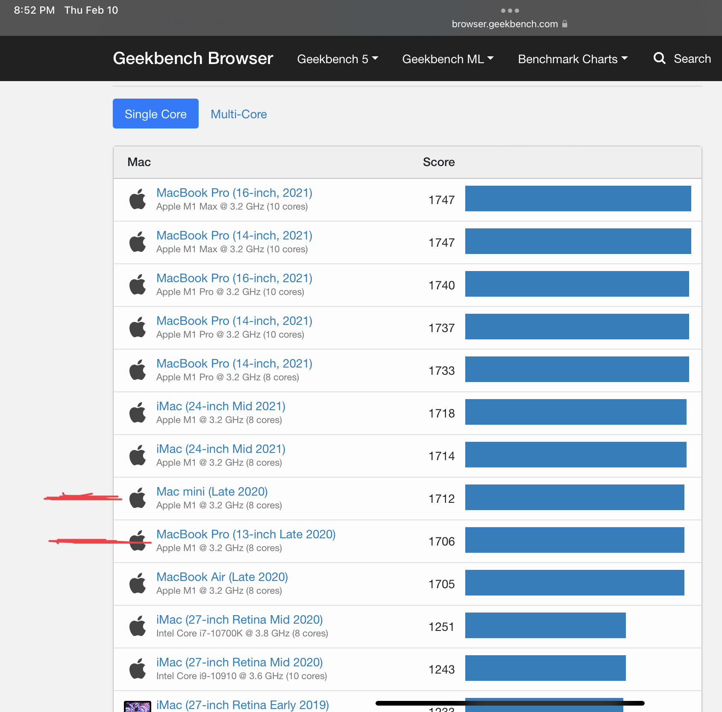The height and width of the screenshot is (712, 722).
Task: Click Apple logo in the i7-10700K iMac row
Action: (138, 626)
